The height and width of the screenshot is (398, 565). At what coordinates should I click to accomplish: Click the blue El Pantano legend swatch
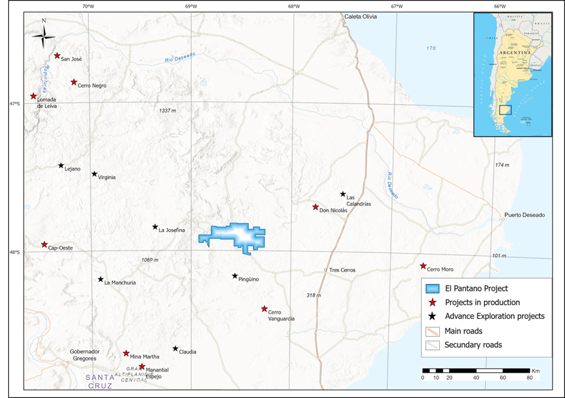coord(433,289)
